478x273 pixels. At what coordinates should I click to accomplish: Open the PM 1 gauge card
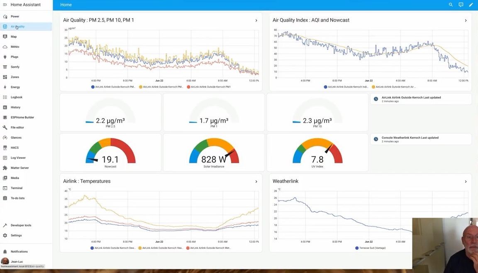[214, 112]
